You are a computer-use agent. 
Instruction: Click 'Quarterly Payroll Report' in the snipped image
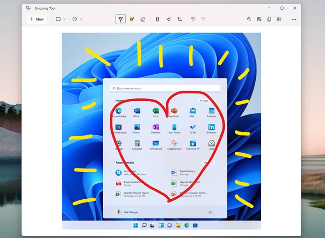pyautogui.click(x=136, y=193)
